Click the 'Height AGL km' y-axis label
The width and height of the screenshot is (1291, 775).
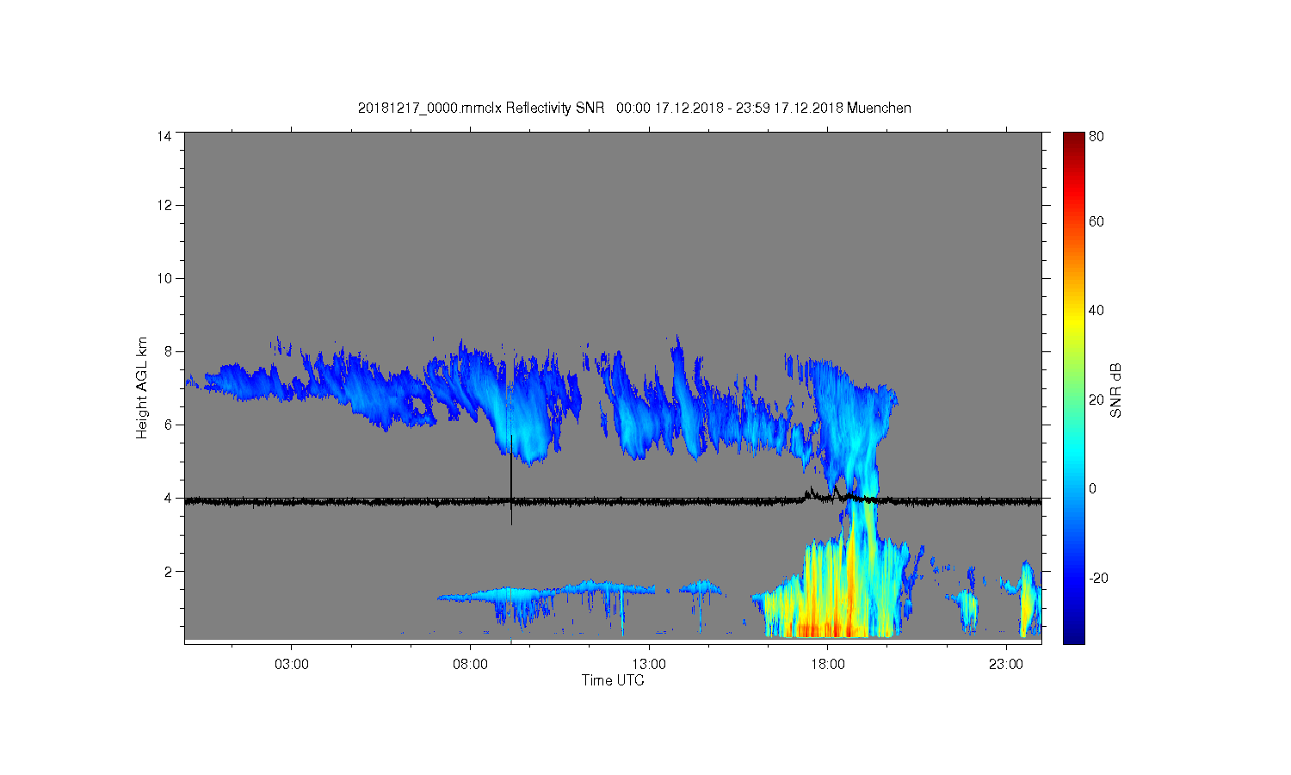pos(142,387)
